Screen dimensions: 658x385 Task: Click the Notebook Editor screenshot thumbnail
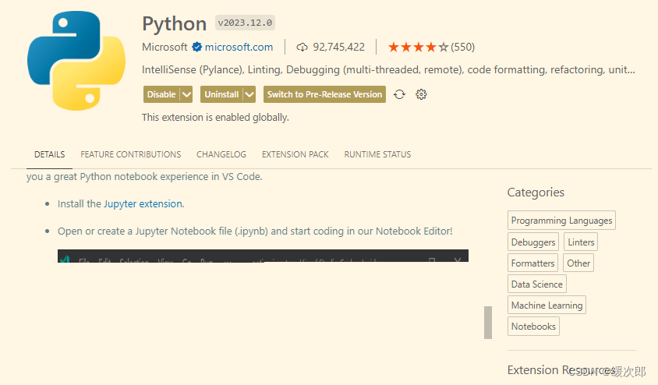263,256
